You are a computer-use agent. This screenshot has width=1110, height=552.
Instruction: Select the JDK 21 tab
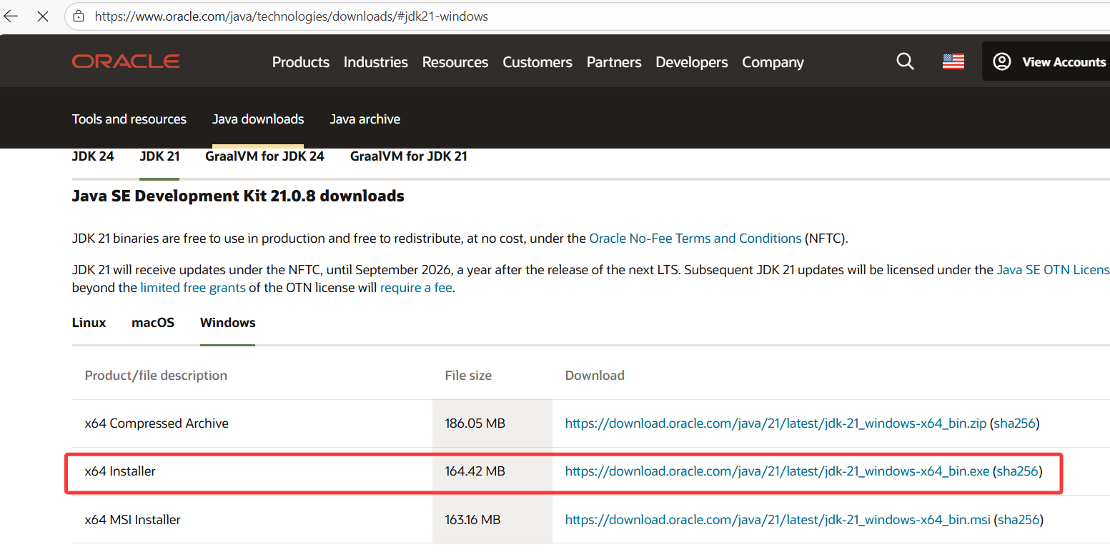coord(159,156)
